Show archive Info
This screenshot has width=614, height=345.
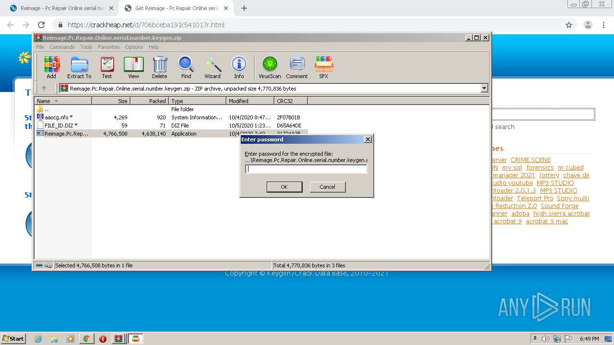239,67
